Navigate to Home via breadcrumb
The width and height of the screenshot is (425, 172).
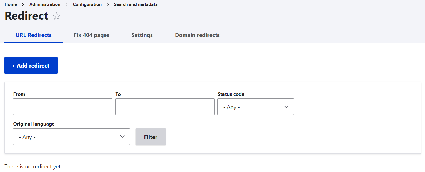point(11,4)
